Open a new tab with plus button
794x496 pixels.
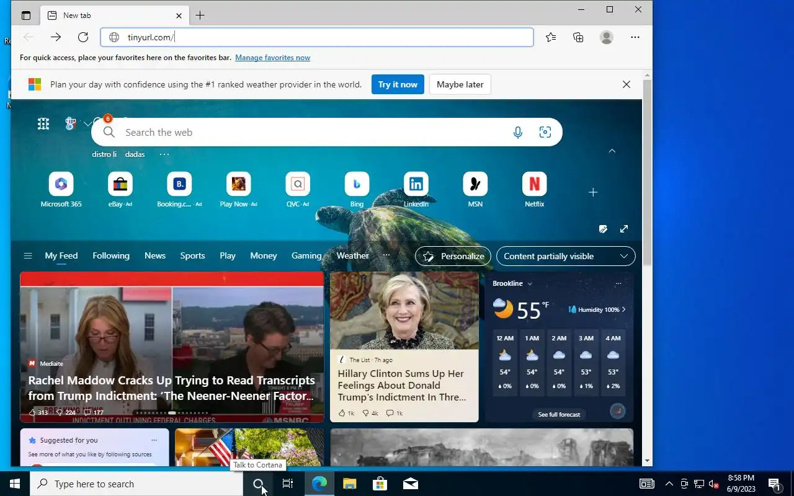[200, 15]
